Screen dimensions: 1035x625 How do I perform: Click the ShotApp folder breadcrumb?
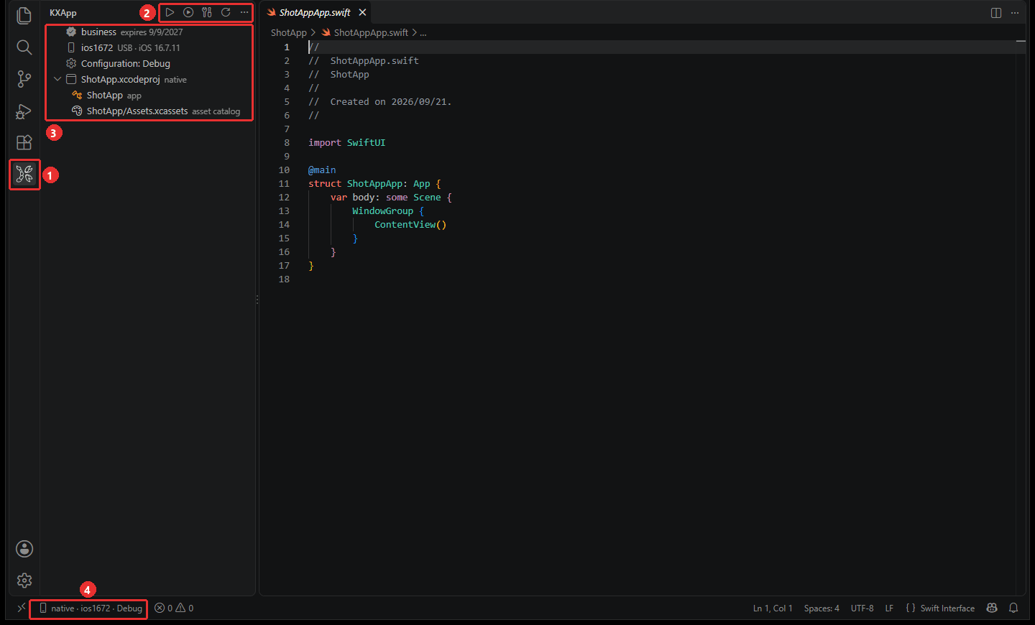(x=289, y=32)
